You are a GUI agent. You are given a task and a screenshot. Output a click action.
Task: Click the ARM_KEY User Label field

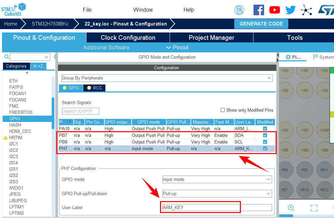pyautogui.click(x=217, y=208)
